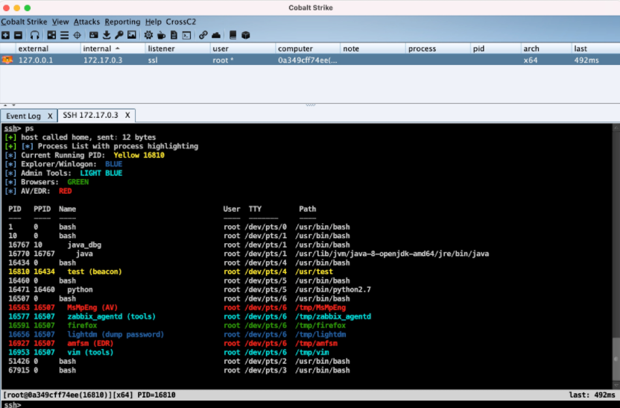Open the help book icon

point(233,35)
